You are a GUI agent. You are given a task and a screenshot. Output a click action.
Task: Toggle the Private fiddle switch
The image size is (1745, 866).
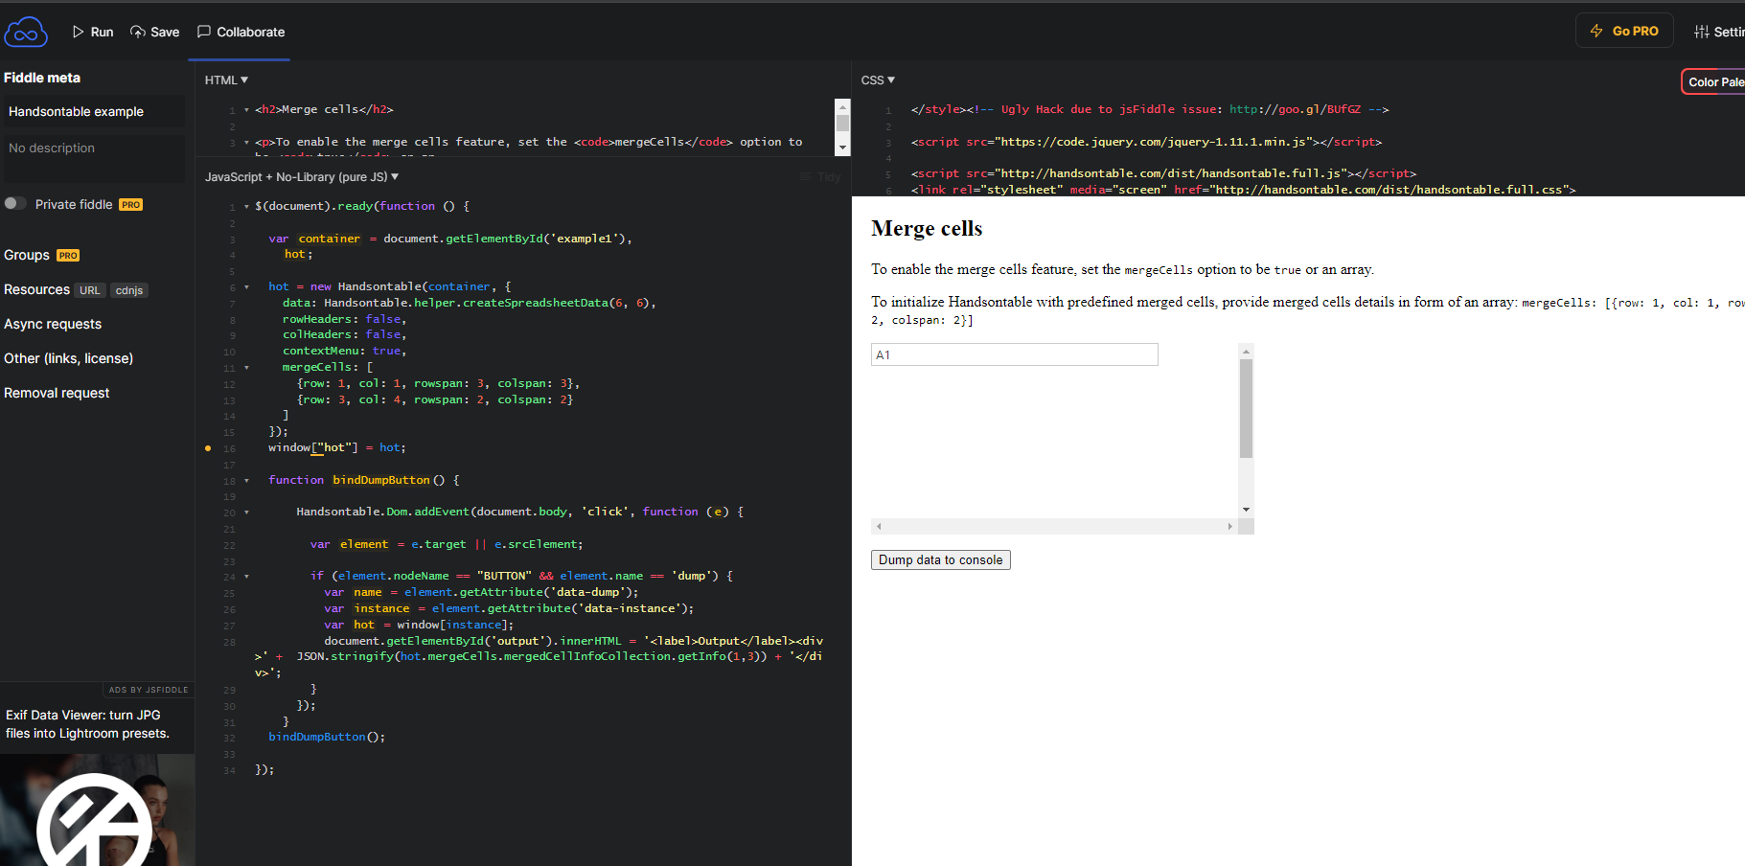click(15, 204)
